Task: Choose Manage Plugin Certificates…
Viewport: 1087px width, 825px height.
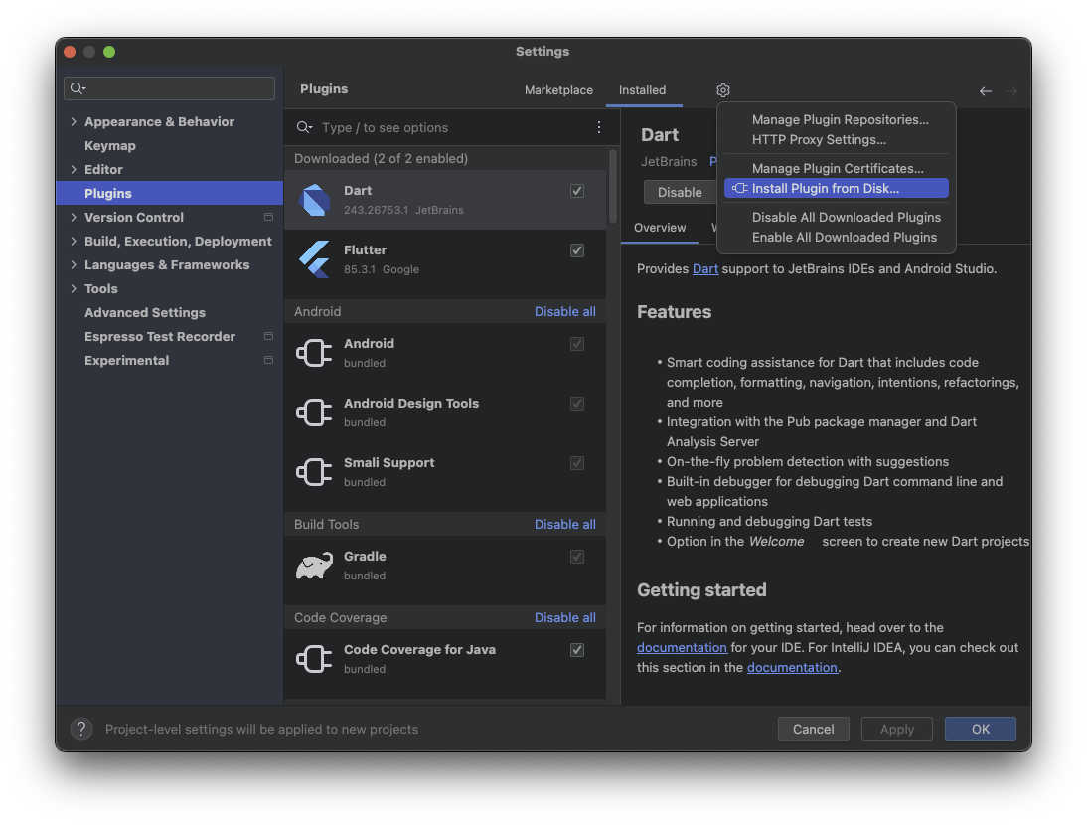Action: tap(838, 168)
